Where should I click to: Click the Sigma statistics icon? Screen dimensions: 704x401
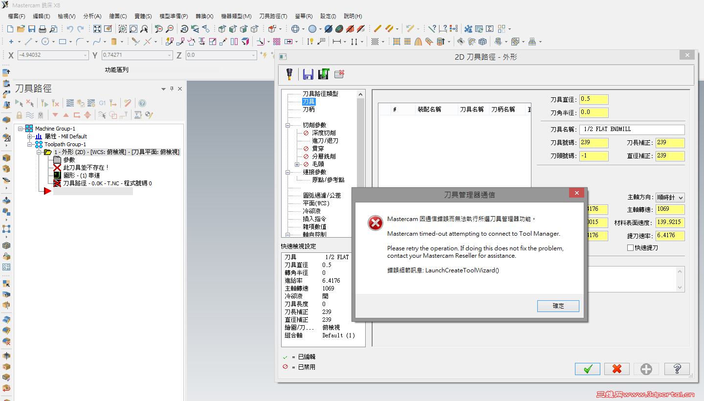point(490,29)
